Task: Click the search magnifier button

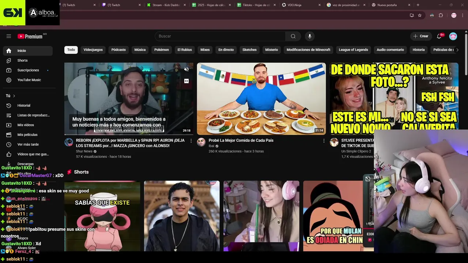Action: [293, 36]
